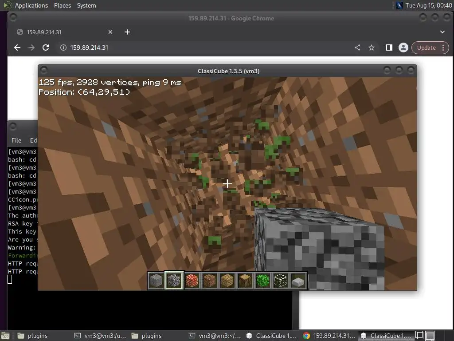Image resolution: width=454 pixels, height=341 pixels.
Task: Switch to vm3@vm3:/u... terminal in taskbar
Action: click(100, 336)
